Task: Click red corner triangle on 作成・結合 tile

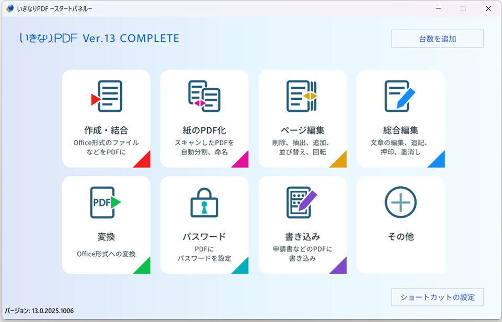Action: [x=144, y=161]
